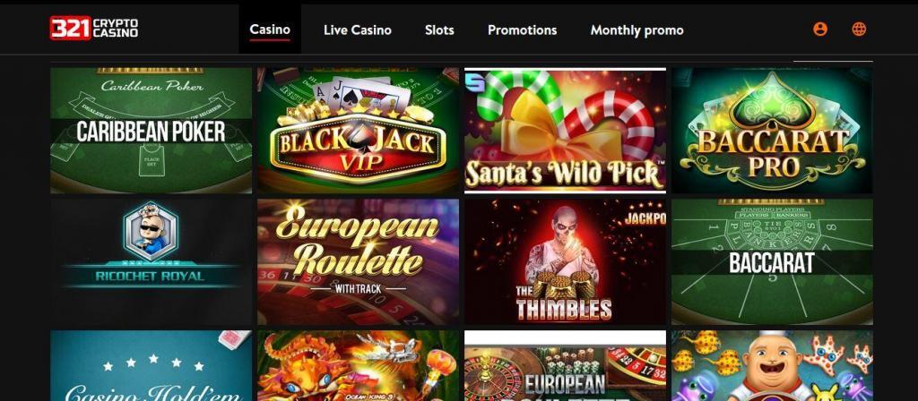Open the Baccarat Pro game tile
The image size is (918, 401).
pyautogui.click(x=772, y=131)
